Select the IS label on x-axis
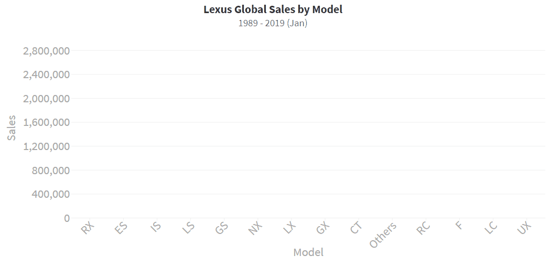Screen dimensions: 550x266 click(x=155, y=227)
